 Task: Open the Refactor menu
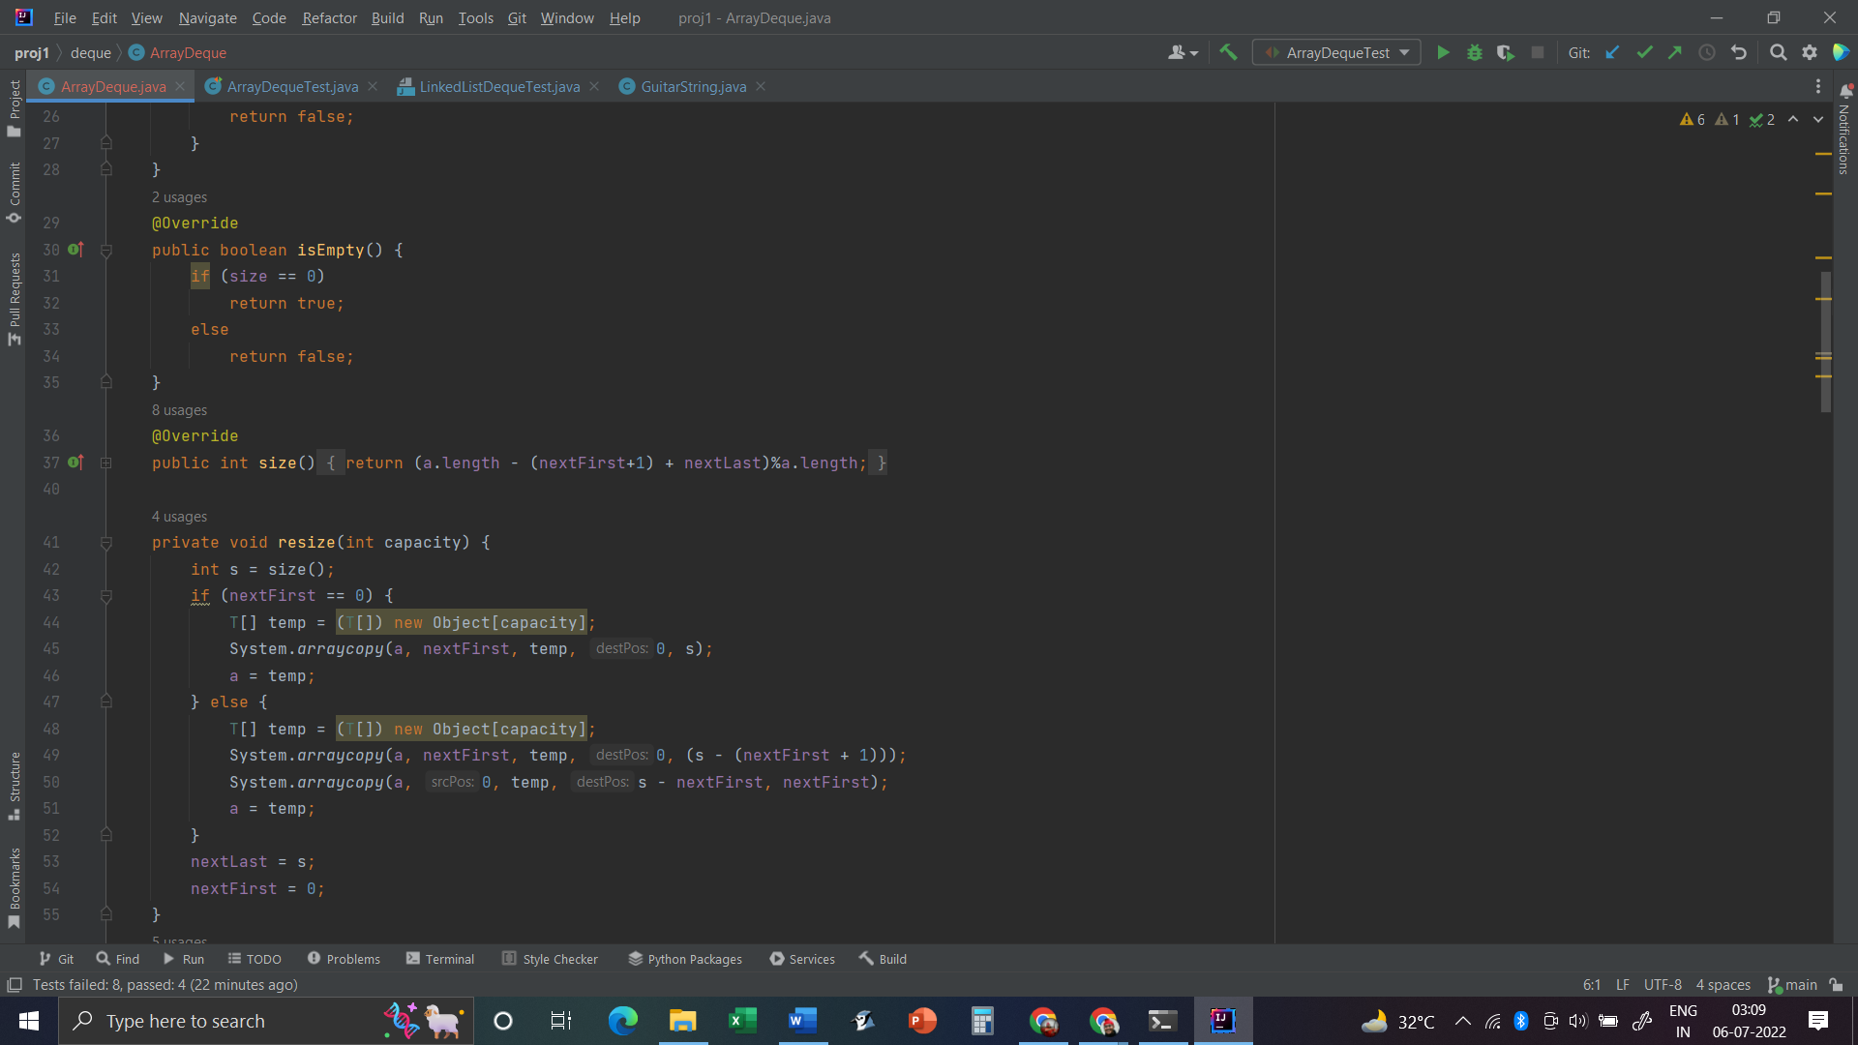tap(329, 17)
